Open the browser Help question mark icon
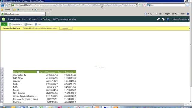The image size is (192, 108). click(x=188, y=14)
